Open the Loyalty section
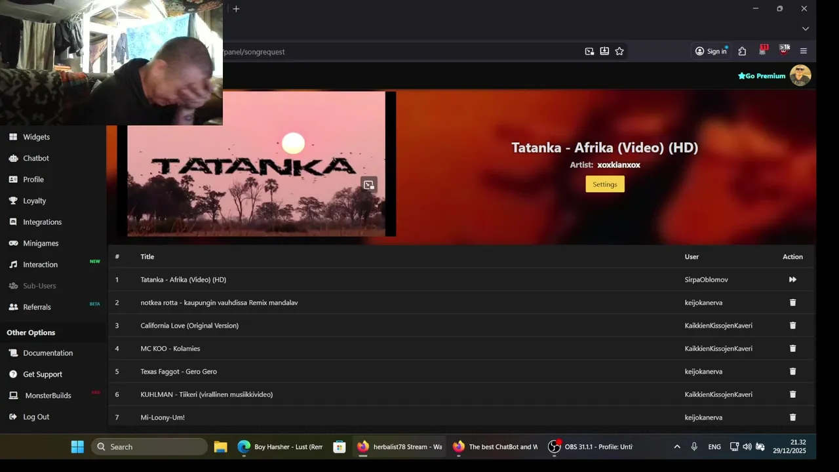Viewport: 839px width, 472px height. 34,201
